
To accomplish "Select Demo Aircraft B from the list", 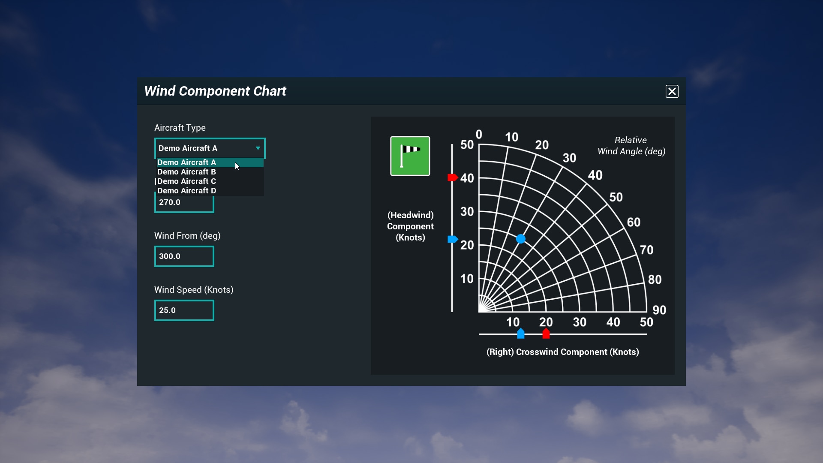I will (186, 171).
